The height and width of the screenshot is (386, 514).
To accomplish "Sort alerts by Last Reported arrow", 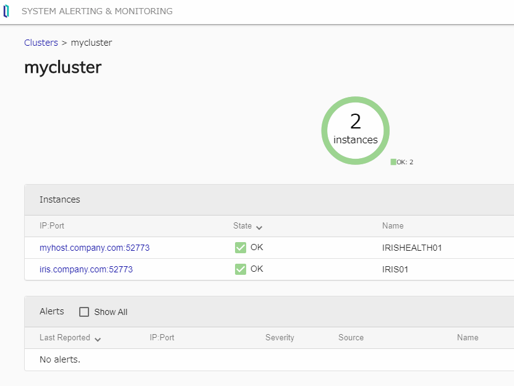I will [x=98, y=338].
